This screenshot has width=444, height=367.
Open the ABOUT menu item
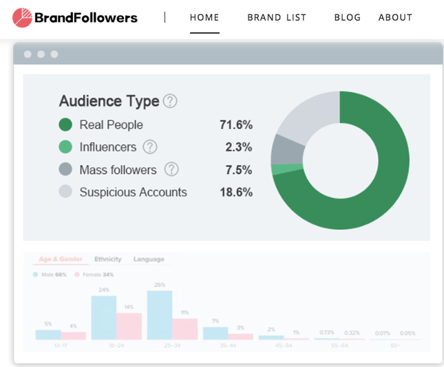395,18
